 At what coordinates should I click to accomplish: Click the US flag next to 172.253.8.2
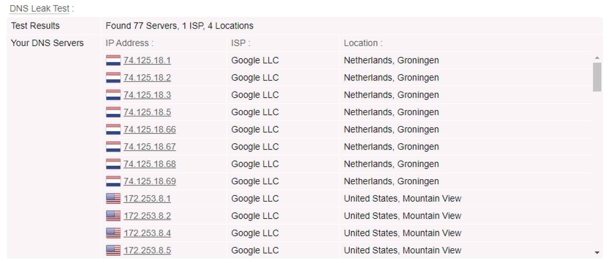point(113,216)
